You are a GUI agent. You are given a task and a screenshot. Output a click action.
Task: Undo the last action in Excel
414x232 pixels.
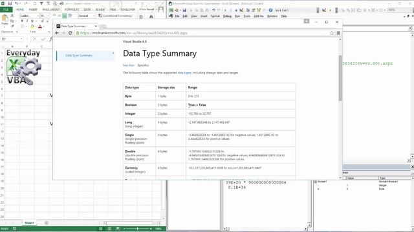[x=16, y=4]
